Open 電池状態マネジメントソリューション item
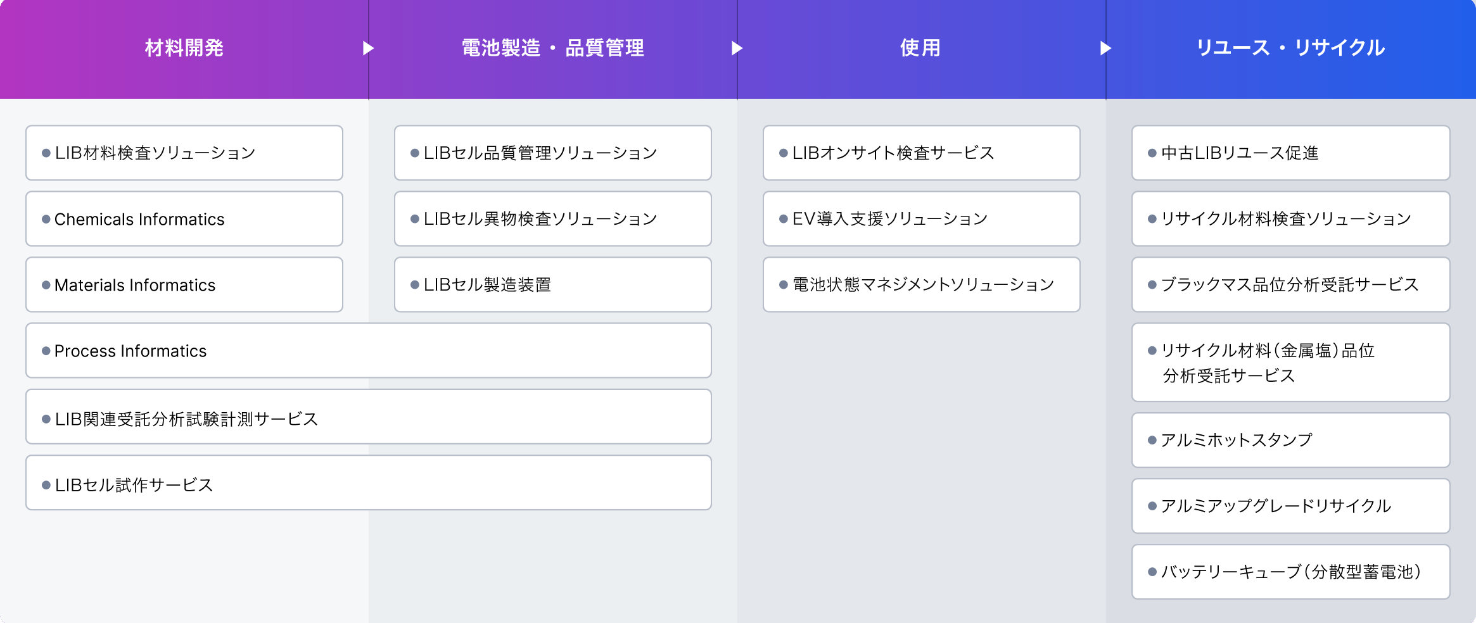This screenshot has width=1476, height=623. (921, 285)
